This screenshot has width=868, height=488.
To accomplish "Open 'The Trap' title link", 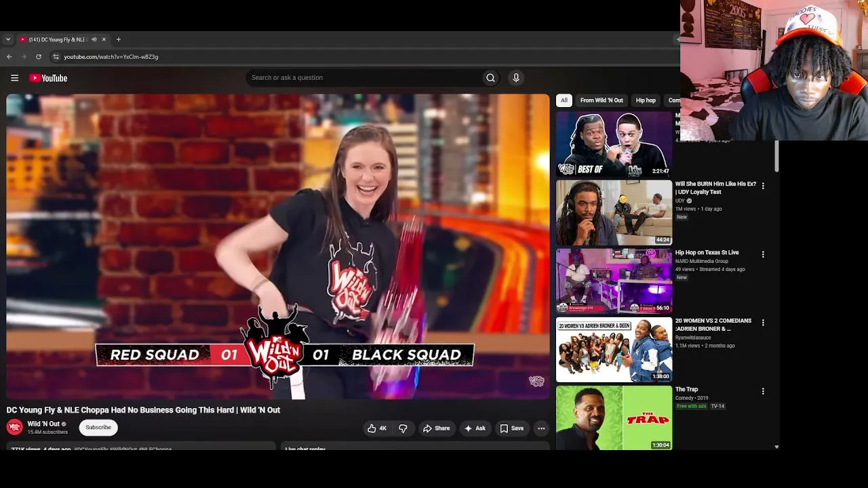I will pos(686,390).
